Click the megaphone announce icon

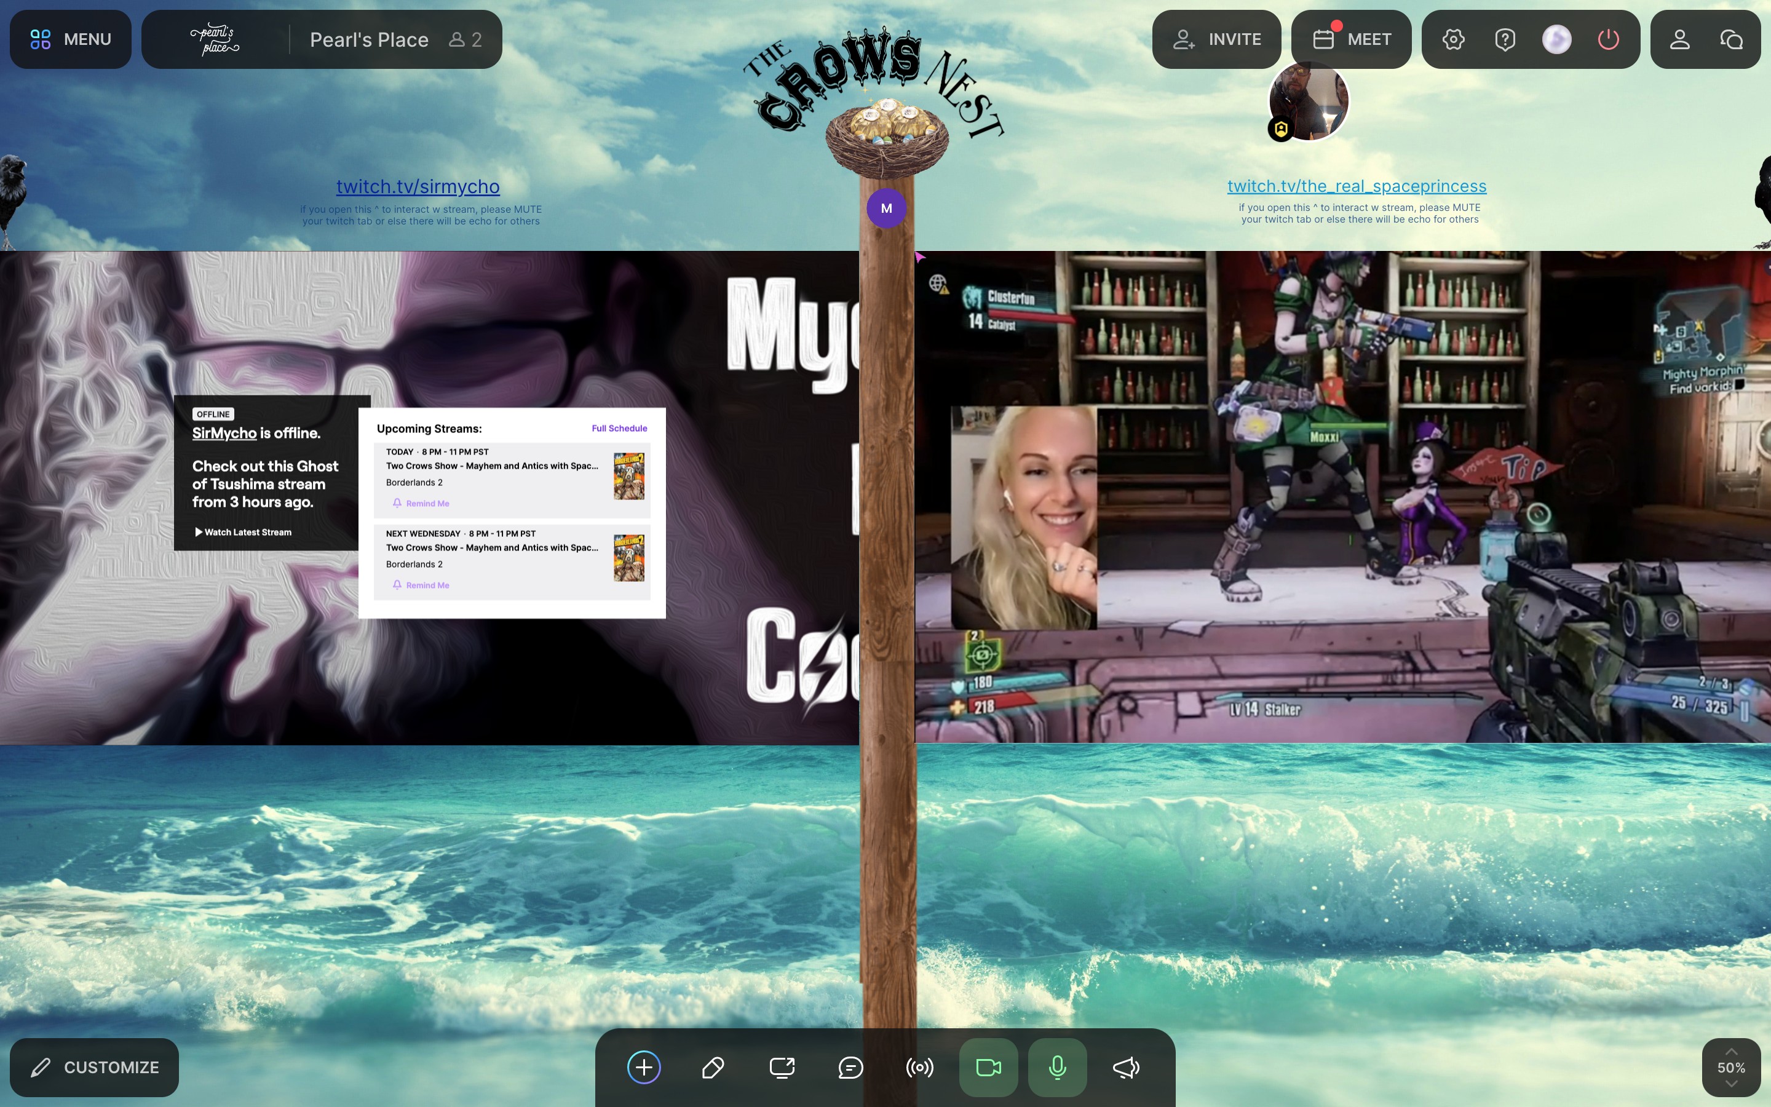(x=1127, y=1067)
